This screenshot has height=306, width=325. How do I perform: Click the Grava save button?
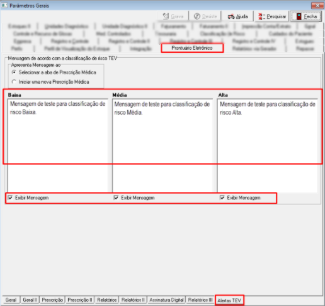tap(173, 16)
